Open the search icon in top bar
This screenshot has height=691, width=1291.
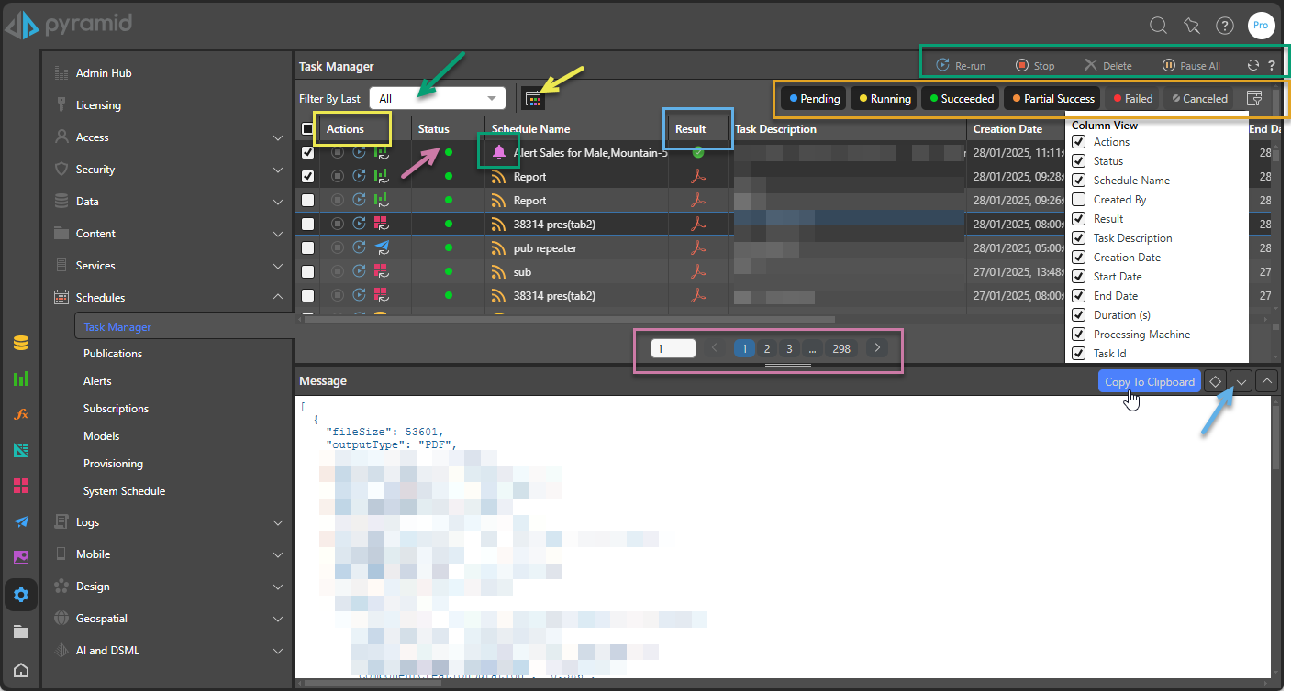(x=1159, y=26)
